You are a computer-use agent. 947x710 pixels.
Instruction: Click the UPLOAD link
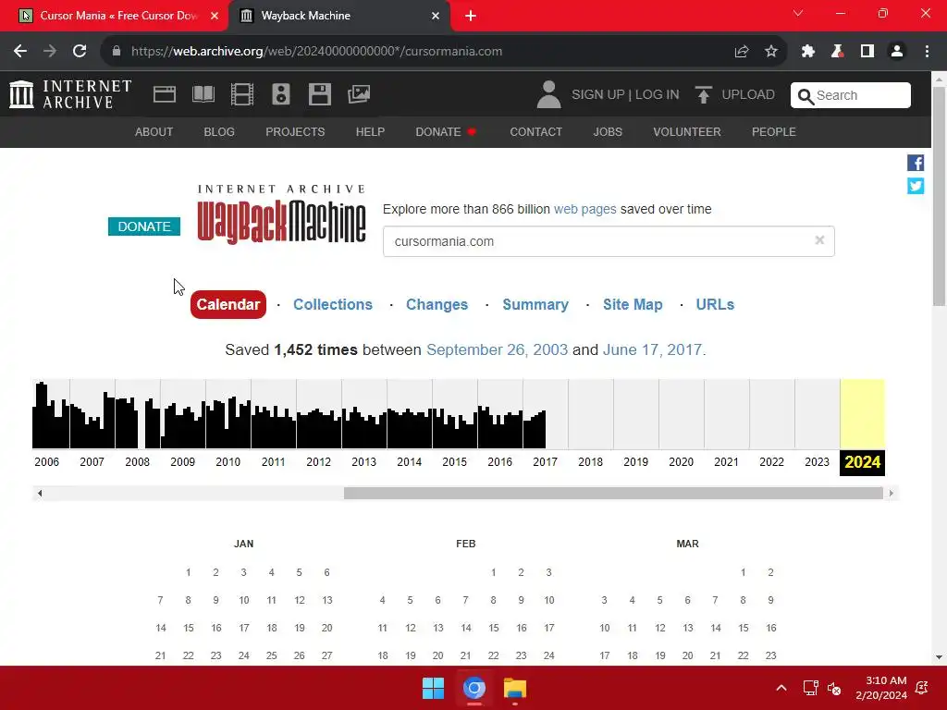coord(747,95)
